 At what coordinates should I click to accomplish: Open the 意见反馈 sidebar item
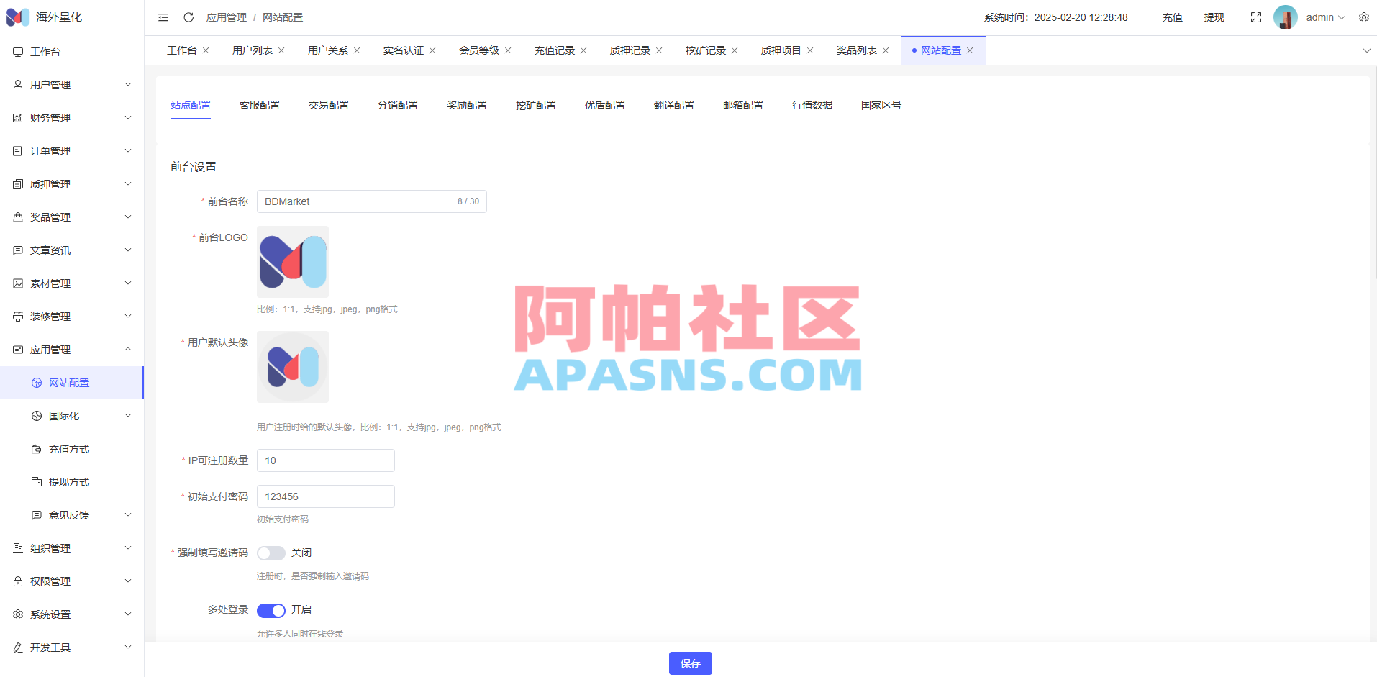69,514
